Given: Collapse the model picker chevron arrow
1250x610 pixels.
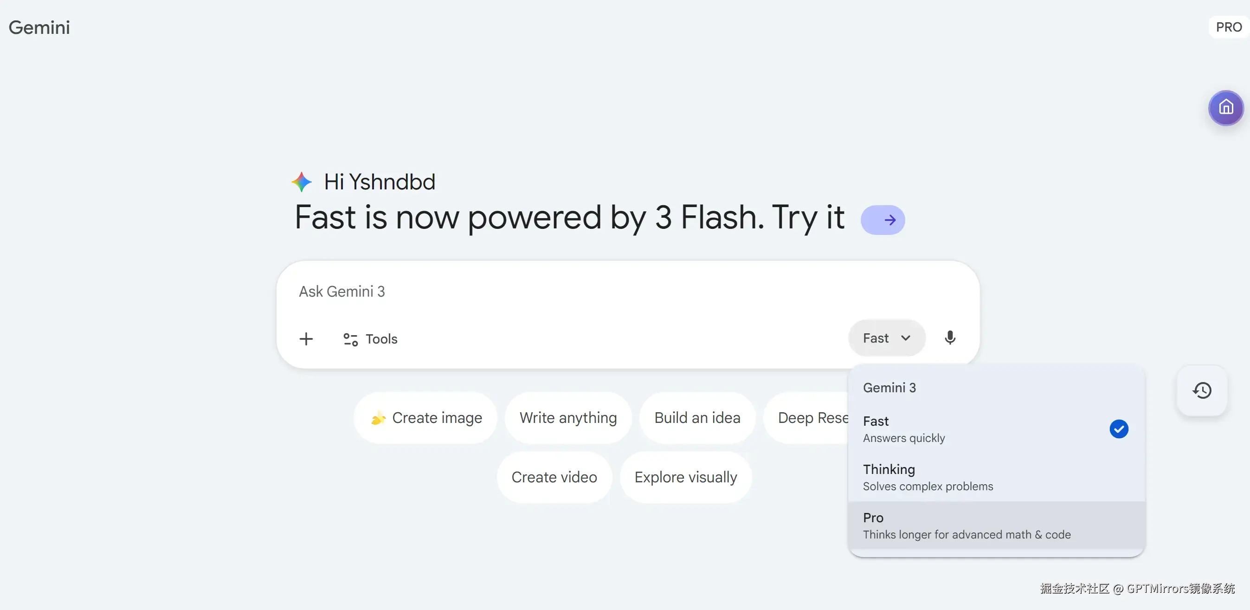Looking at the screenshot, I should click(x=905, y=338).
